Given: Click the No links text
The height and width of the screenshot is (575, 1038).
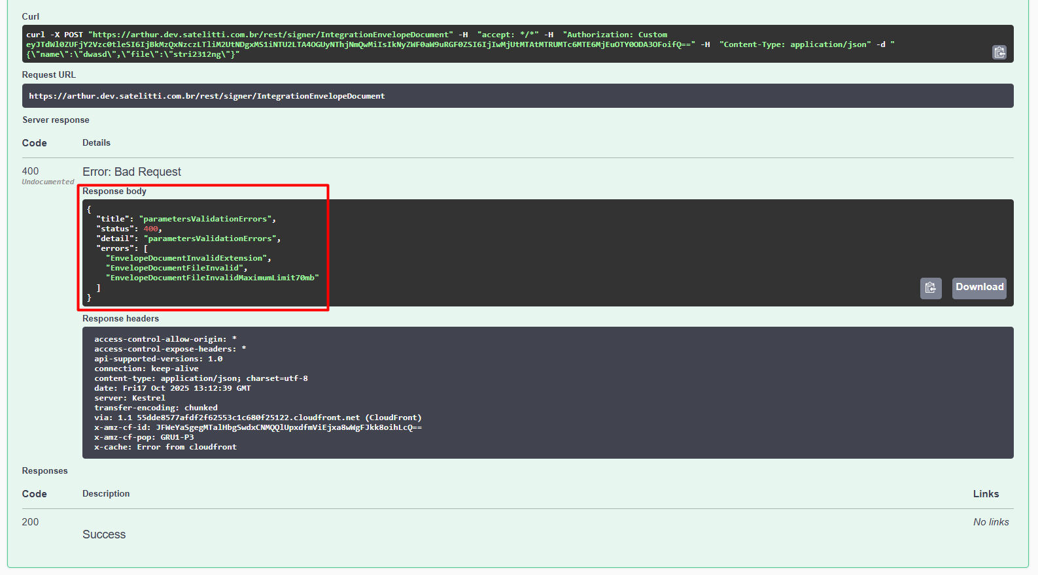Looking at the screenshot, I should click(x=990, y=522).
